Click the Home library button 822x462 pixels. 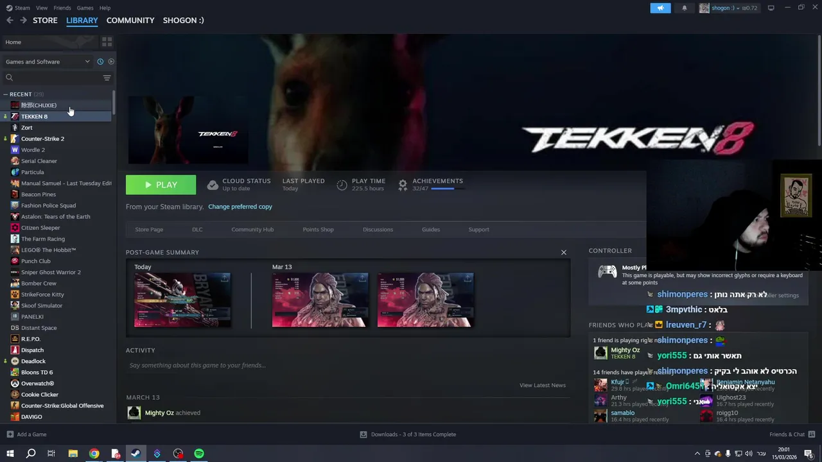point(50,42)
